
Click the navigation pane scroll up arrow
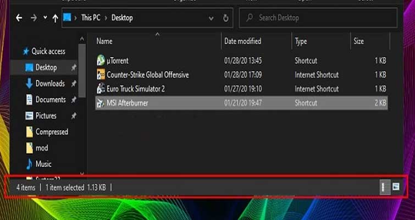coord(82,40)
